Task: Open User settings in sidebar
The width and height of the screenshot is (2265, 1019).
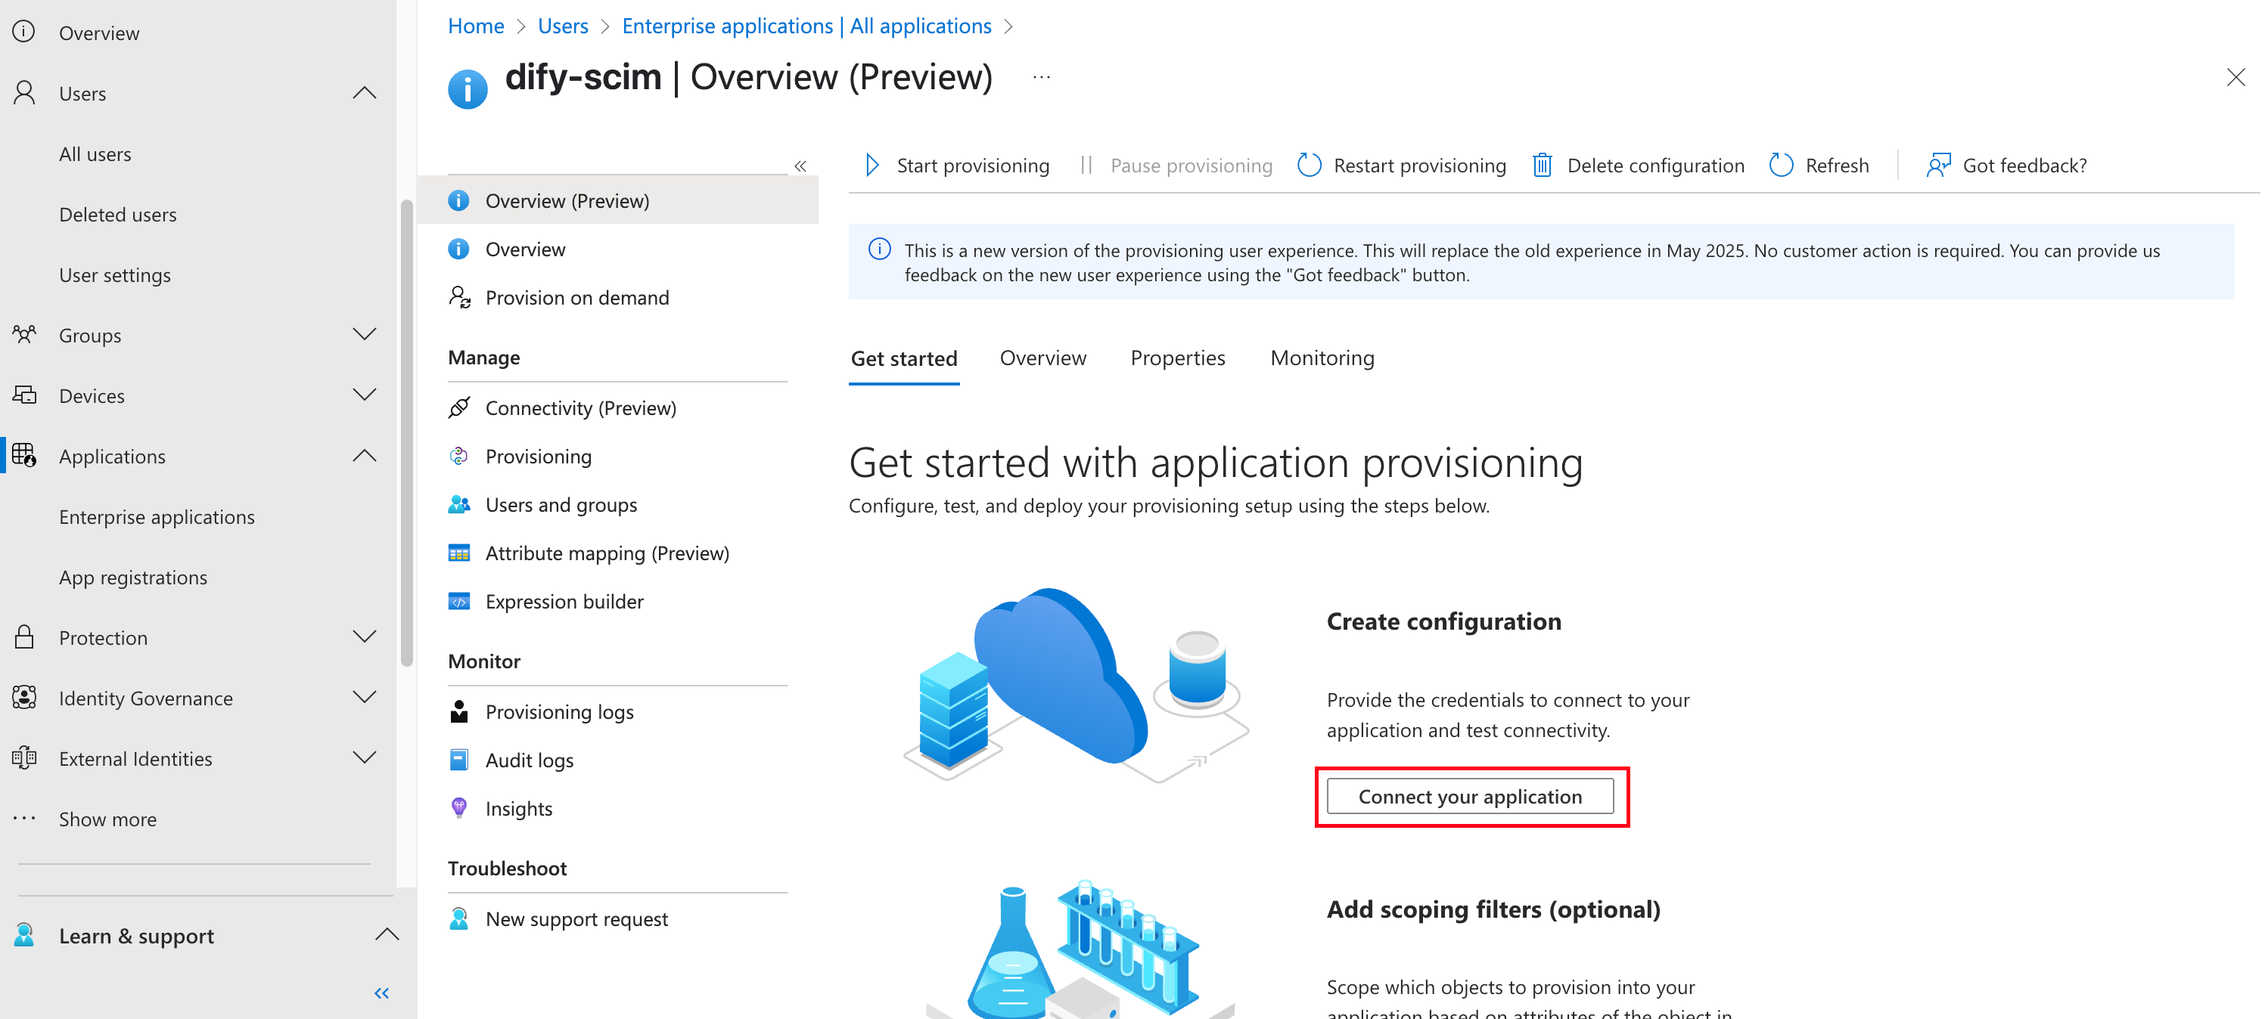Action: point(115,275)
